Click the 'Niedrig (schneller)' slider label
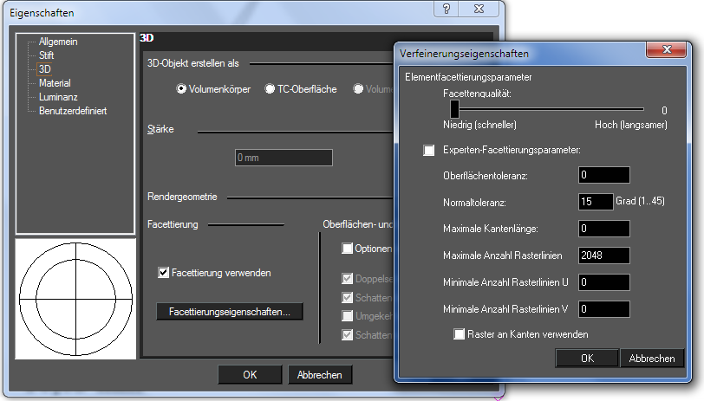 click(x=479, y=125)
